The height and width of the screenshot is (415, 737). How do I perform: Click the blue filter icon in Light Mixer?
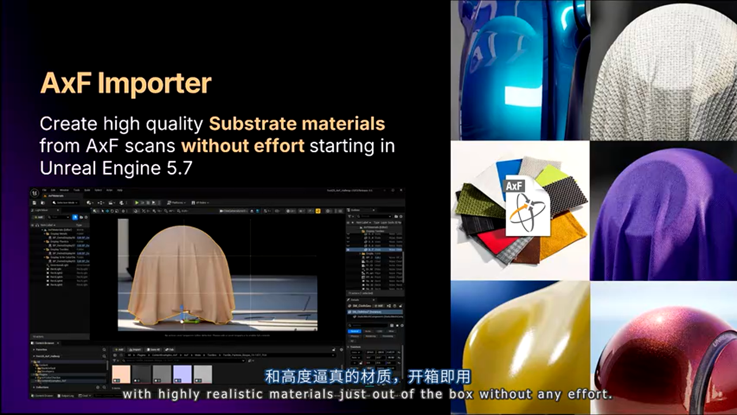(x=75, y=217)
